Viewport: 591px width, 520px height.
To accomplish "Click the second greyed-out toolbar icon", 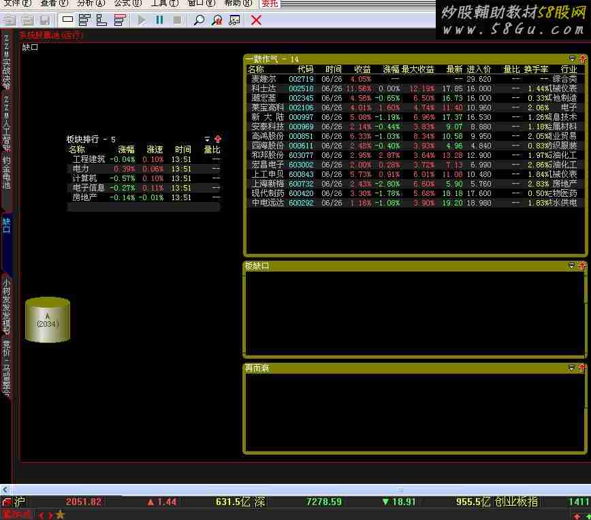I will [x=27, y=20].
